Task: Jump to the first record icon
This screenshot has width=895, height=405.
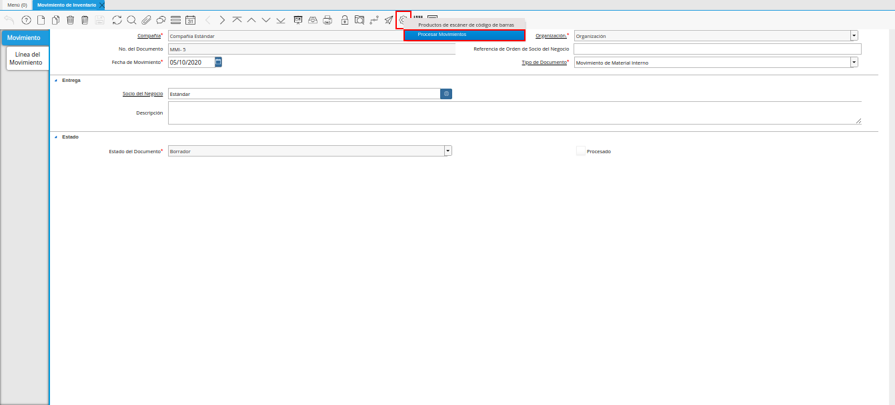Action: (237, 20)
